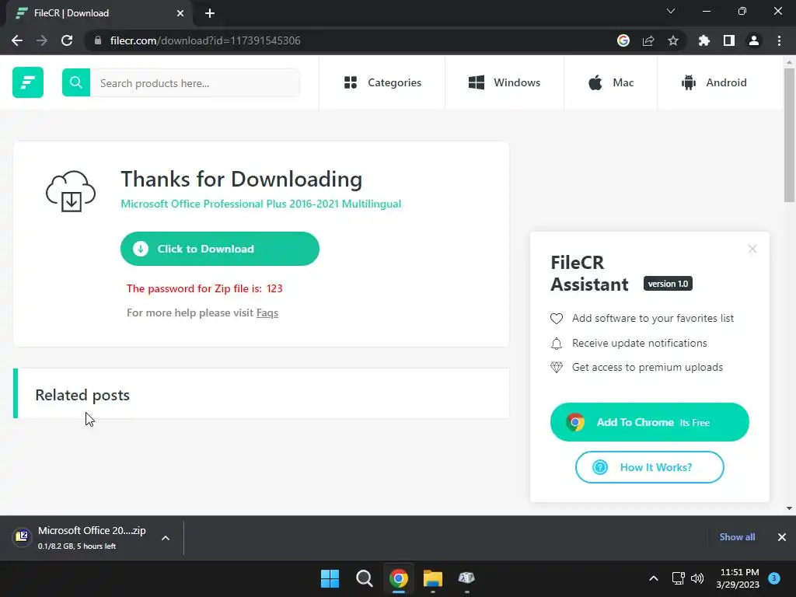Click the network tray icon
The height and width of the screenshot is (597, 796).
[678, 578]
